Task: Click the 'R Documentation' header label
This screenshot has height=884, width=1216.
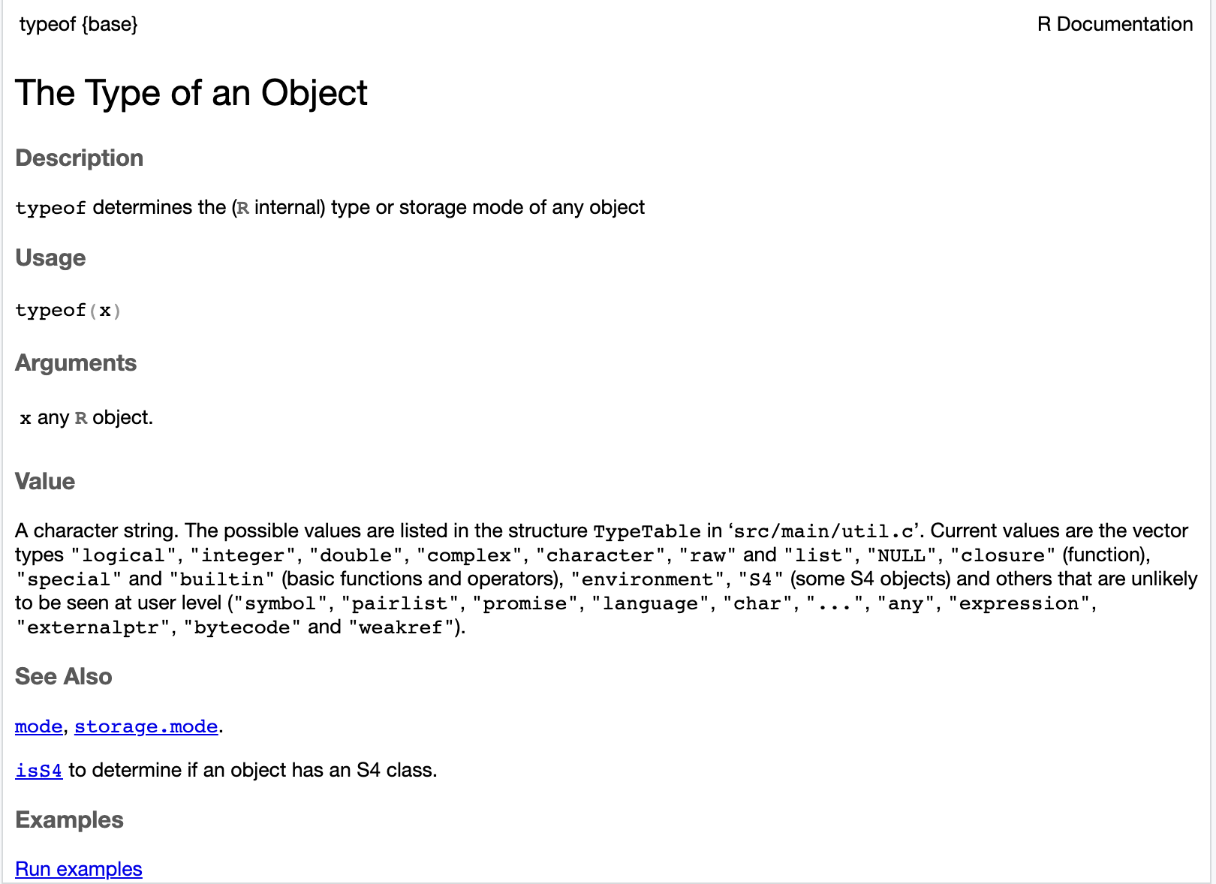Action: pyautogui.click(x=1115, y=24)
